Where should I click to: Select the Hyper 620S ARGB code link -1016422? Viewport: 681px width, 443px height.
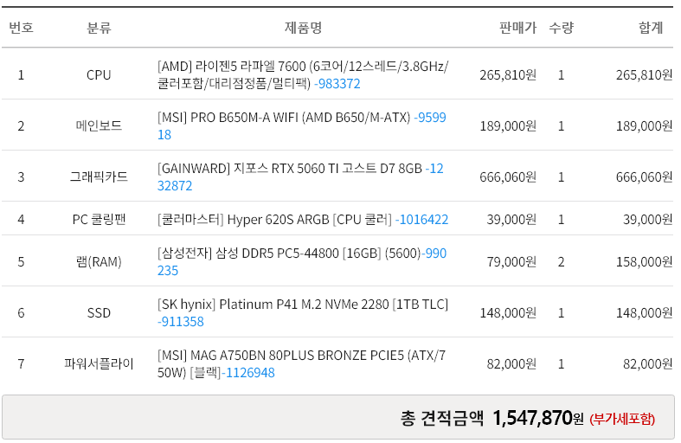421,220
